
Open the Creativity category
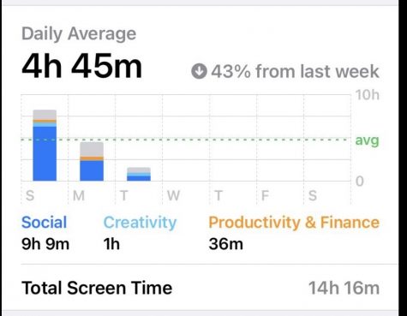pyautogui.click(x=140, y=223)
